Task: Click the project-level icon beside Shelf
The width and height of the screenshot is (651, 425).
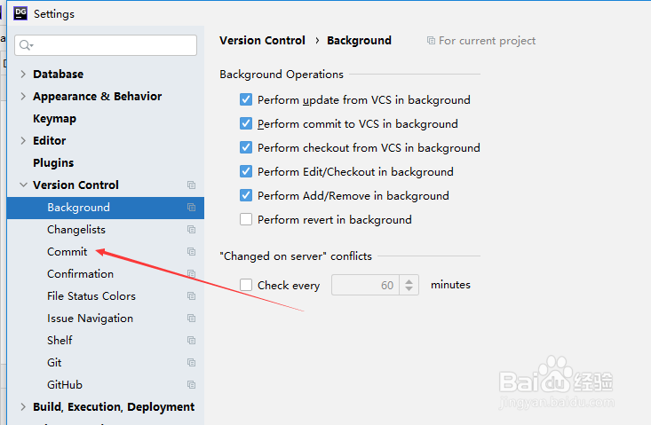Action: 191,341
